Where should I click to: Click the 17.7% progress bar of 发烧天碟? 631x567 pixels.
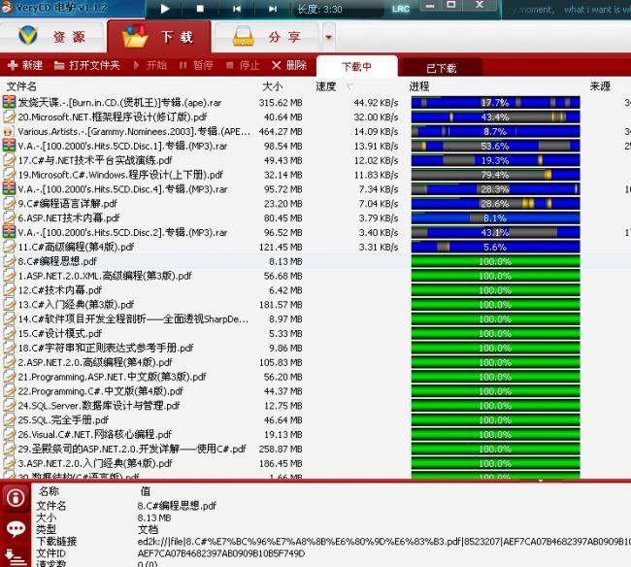tap(495, 103)
